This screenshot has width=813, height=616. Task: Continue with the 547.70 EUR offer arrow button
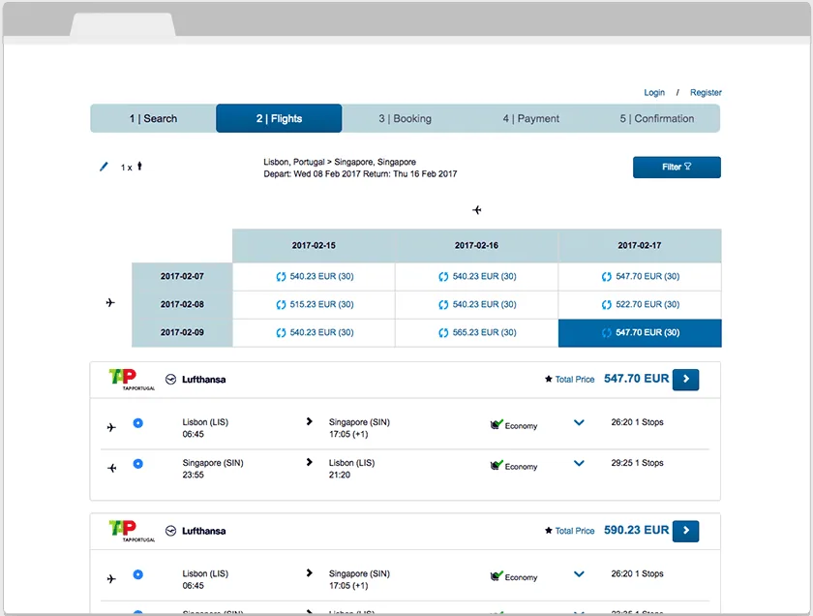(685, 380)
